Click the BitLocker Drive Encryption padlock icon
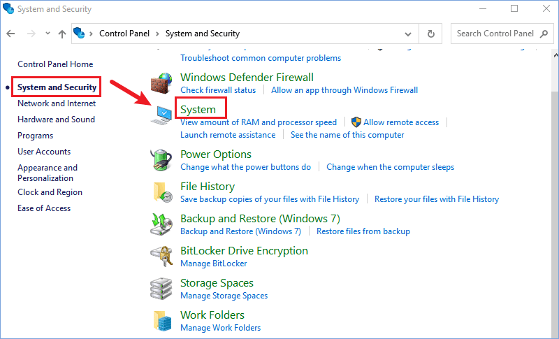 (161, 257)
